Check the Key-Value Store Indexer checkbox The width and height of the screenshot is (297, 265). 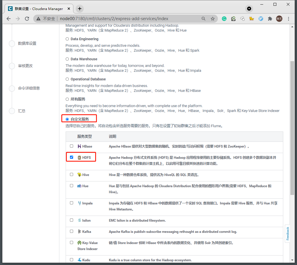71,243
